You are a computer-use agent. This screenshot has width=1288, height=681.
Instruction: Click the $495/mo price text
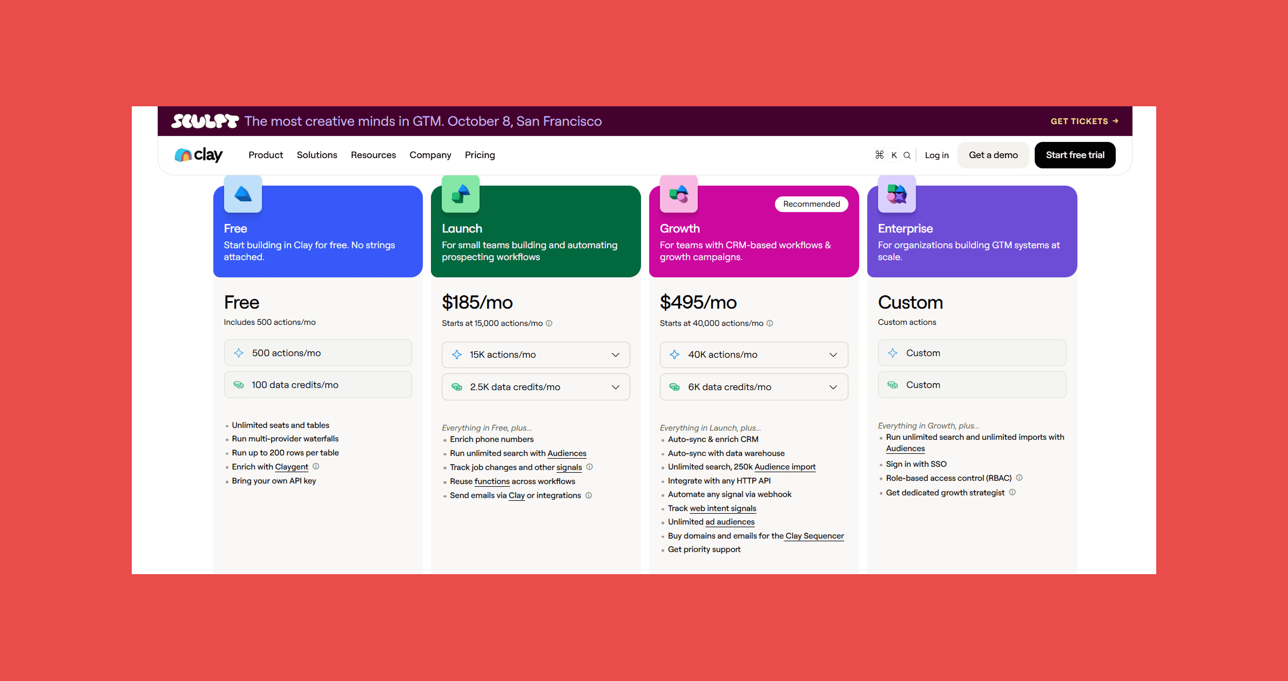coord(698,302)
